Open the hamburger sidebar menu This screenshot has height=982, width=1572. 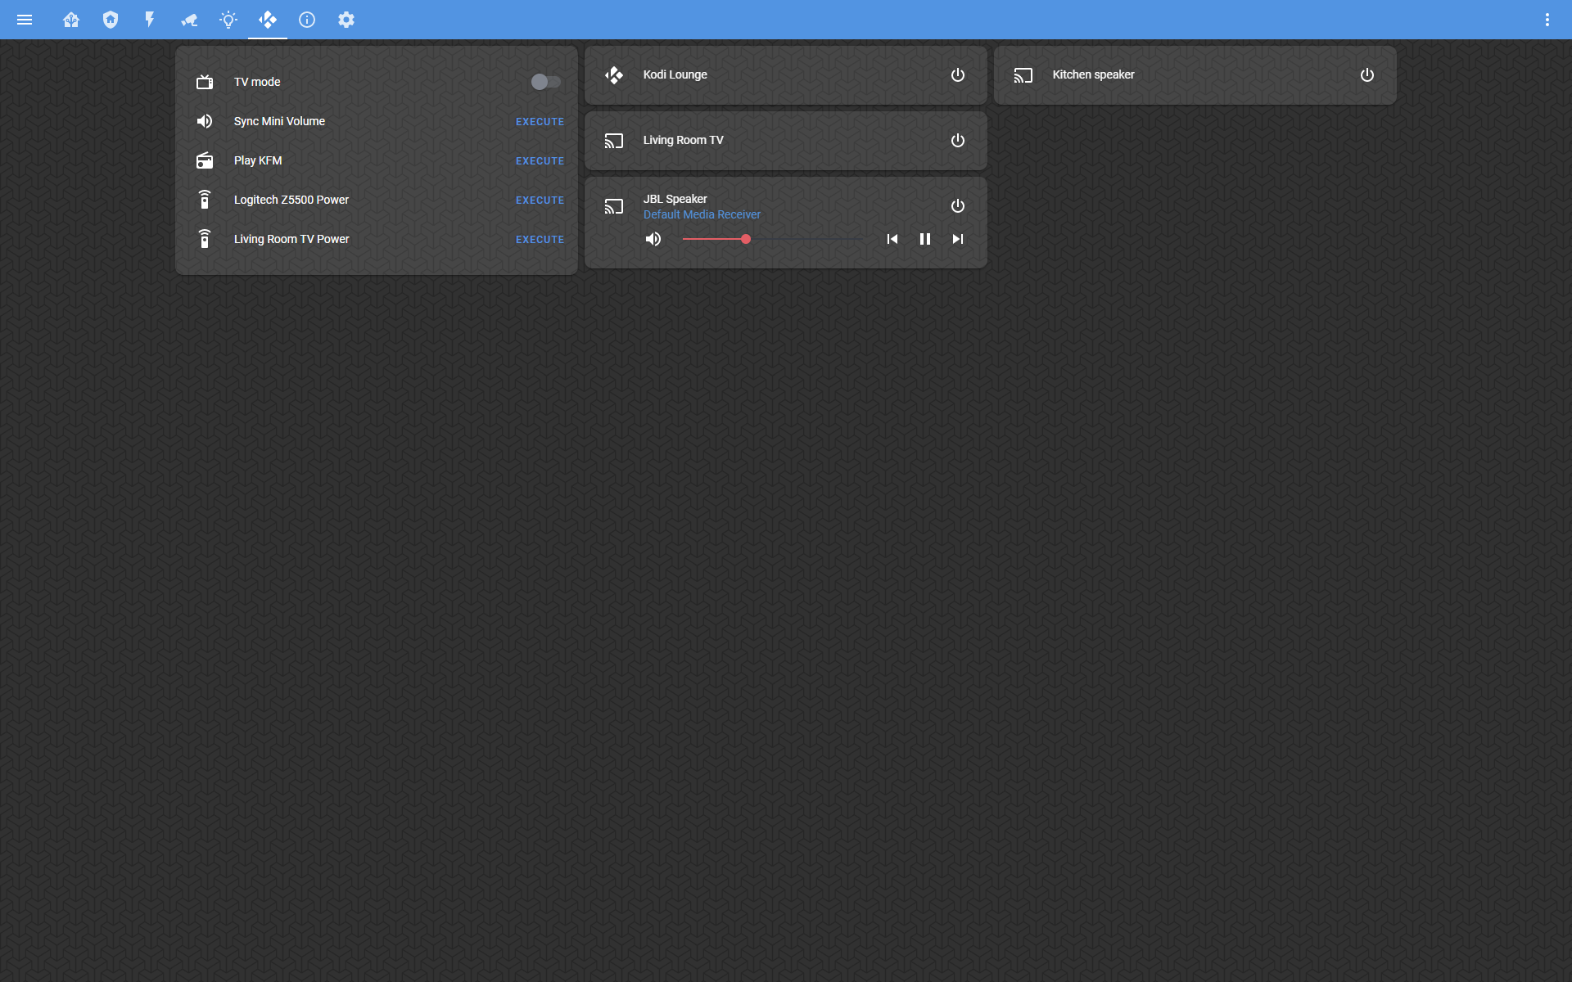25,20
